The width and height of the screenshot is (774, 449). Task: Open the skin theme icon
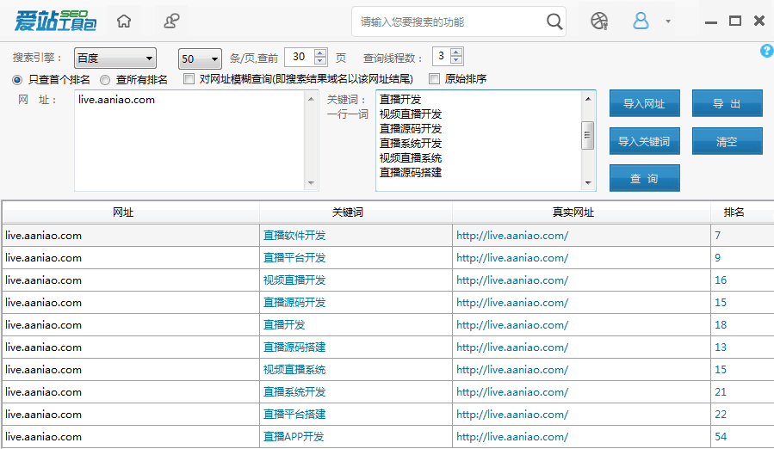tap(598, 22)
